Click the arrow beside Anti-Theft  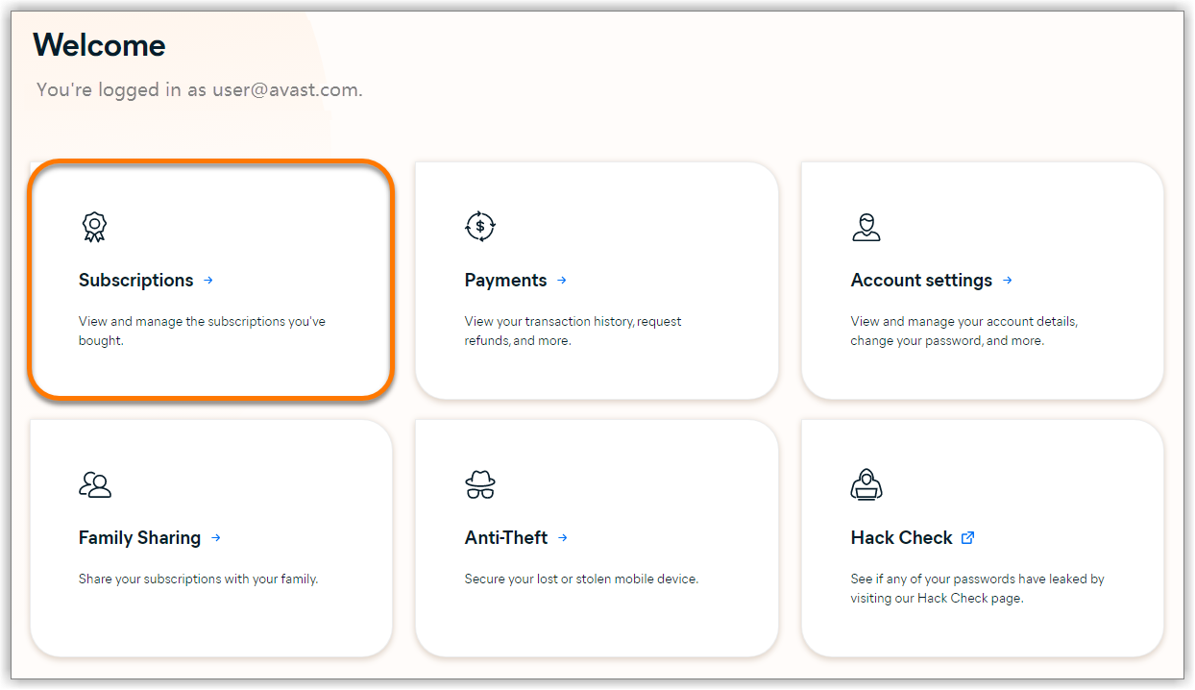tap(563, 538)
